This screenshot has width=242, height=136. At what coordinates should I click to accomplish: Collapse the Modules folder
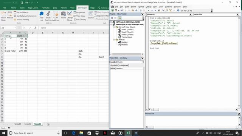tap(114, 40)
